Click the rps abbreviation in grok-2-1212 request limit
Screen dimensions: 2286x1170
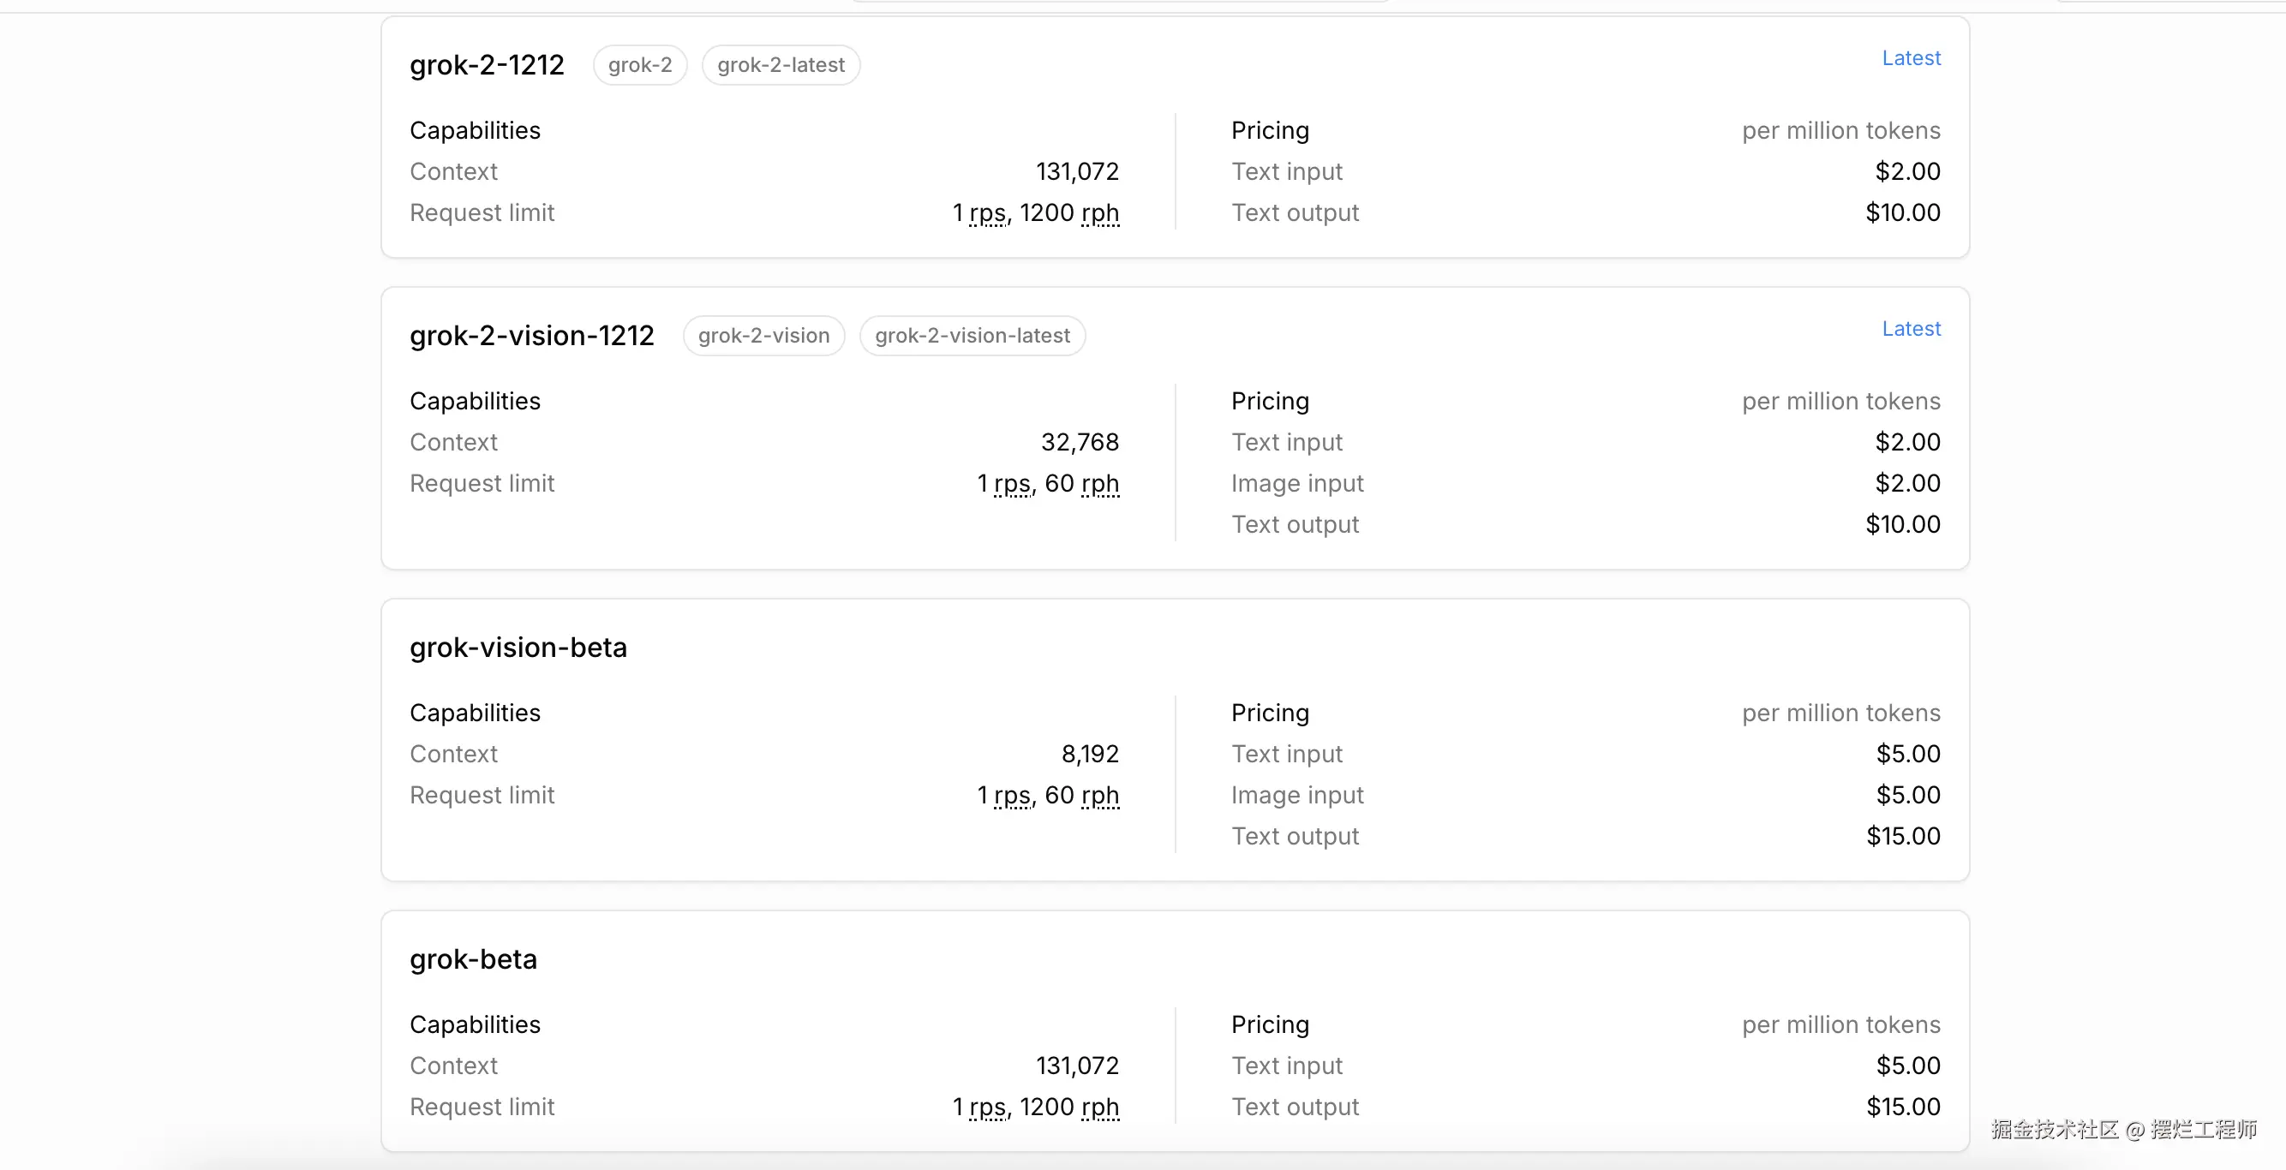pyautogui.click(x=988, y=214)
